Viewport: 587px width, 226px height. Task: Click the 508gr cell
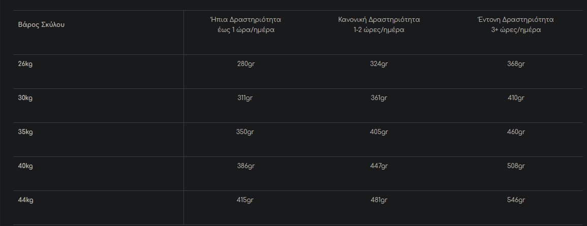pos(515,166)
